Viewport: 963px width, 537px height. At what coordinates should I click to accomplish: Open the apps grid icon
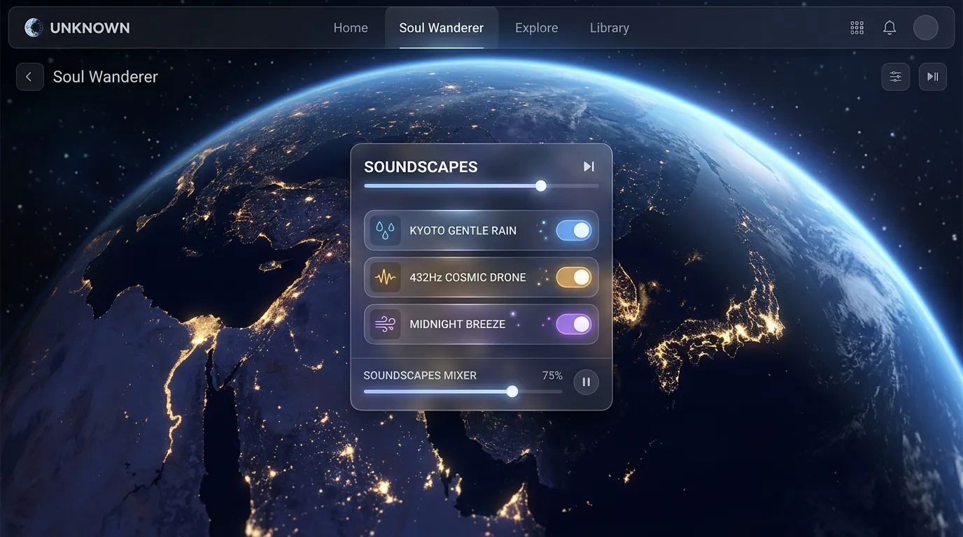[x=857, y=28]
